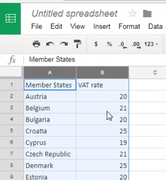Click the formula bar showing Member States
This screenshot has width=166, height=180.
tap(95, 59)
